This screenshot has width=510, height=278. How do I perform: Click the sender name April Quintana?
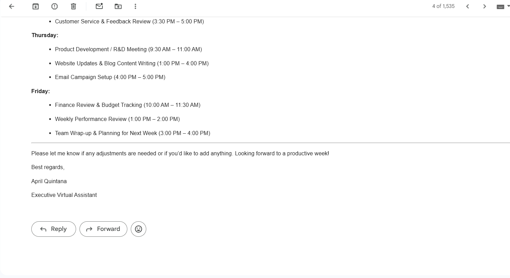click(x=49, y=181)
